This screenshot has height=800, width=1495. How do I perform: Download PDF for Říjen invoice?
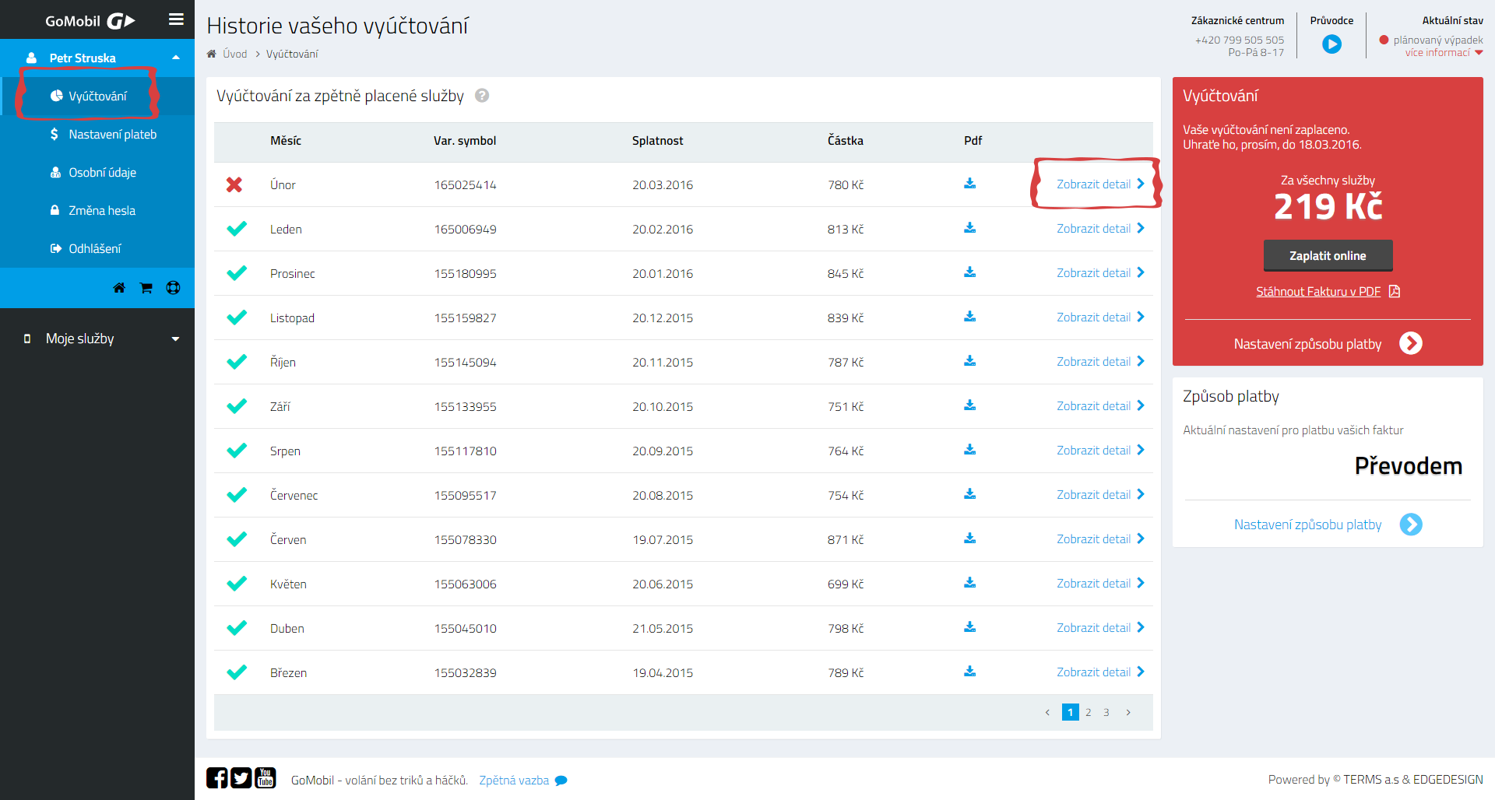tap(970, 361)
